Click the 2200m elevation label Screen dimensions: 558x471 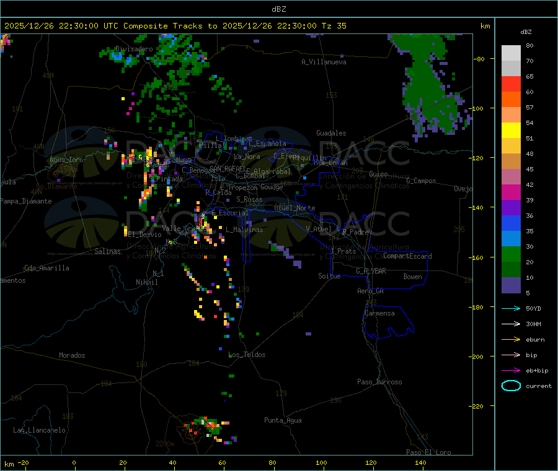point(165,444)
